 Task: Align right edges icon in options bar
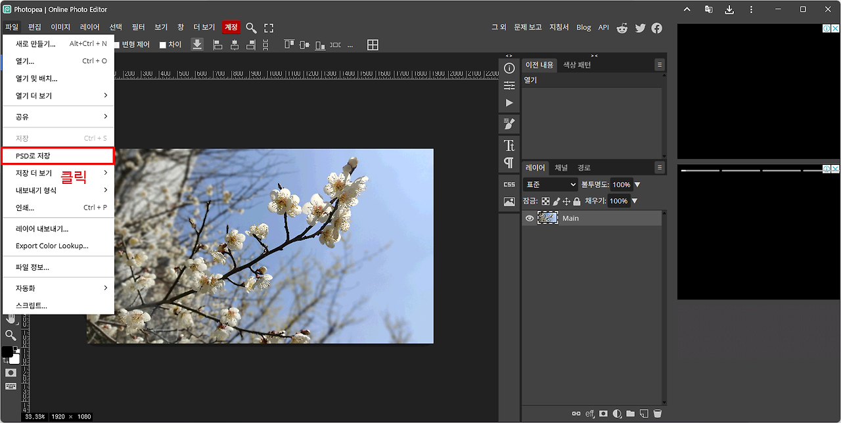[250, 45]
